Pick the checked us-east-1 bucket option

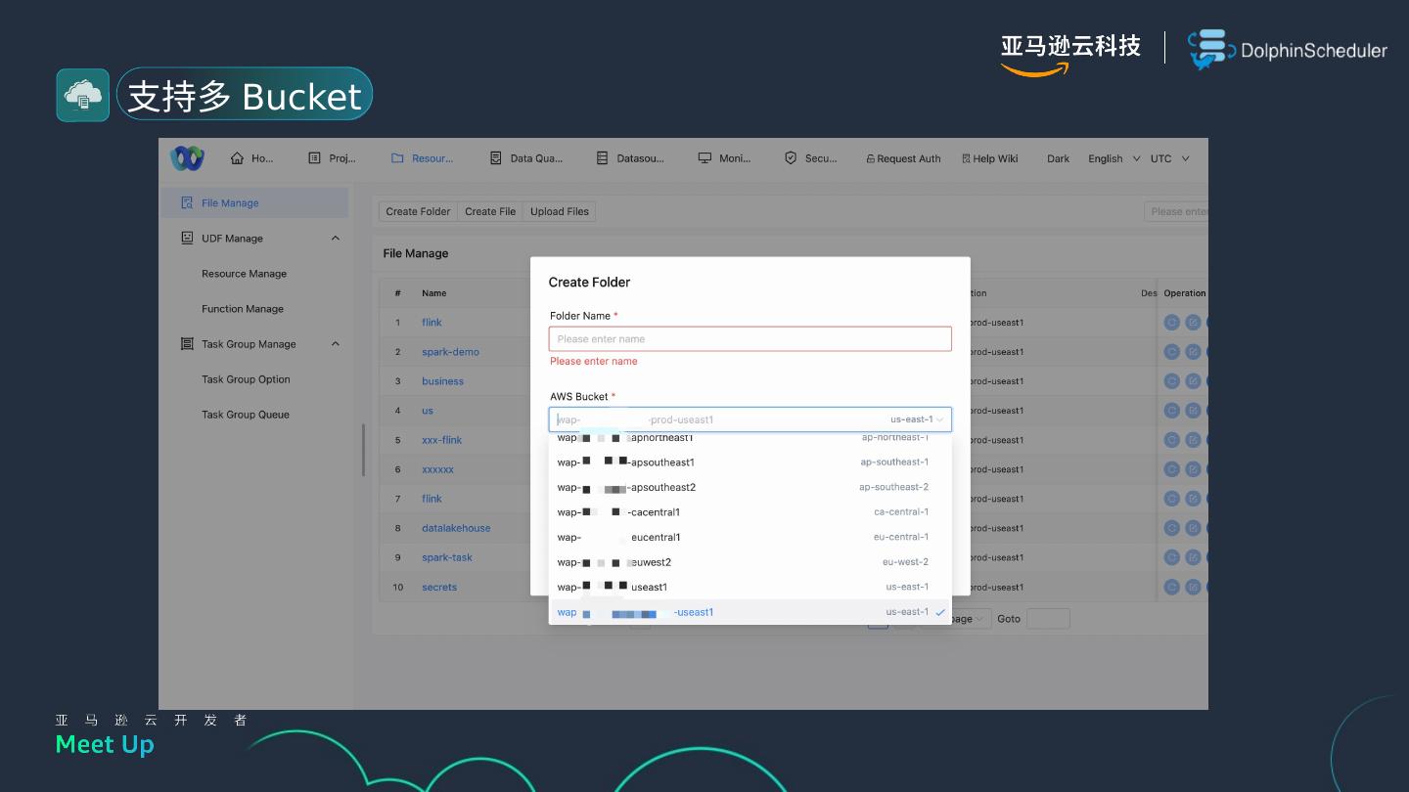click(750, 612)
